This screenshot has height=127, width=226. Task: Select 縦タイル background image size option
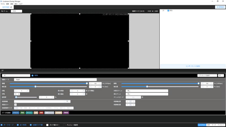click(70, 108)
